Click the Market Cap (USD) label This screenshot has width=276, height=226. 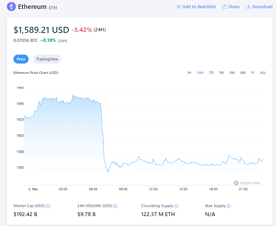29,206
